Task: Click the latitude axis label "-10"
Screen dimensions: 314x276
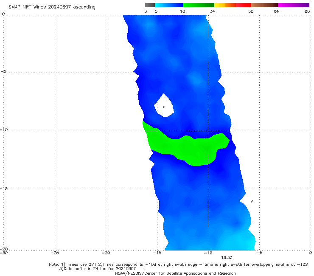Action: point(4,130)
